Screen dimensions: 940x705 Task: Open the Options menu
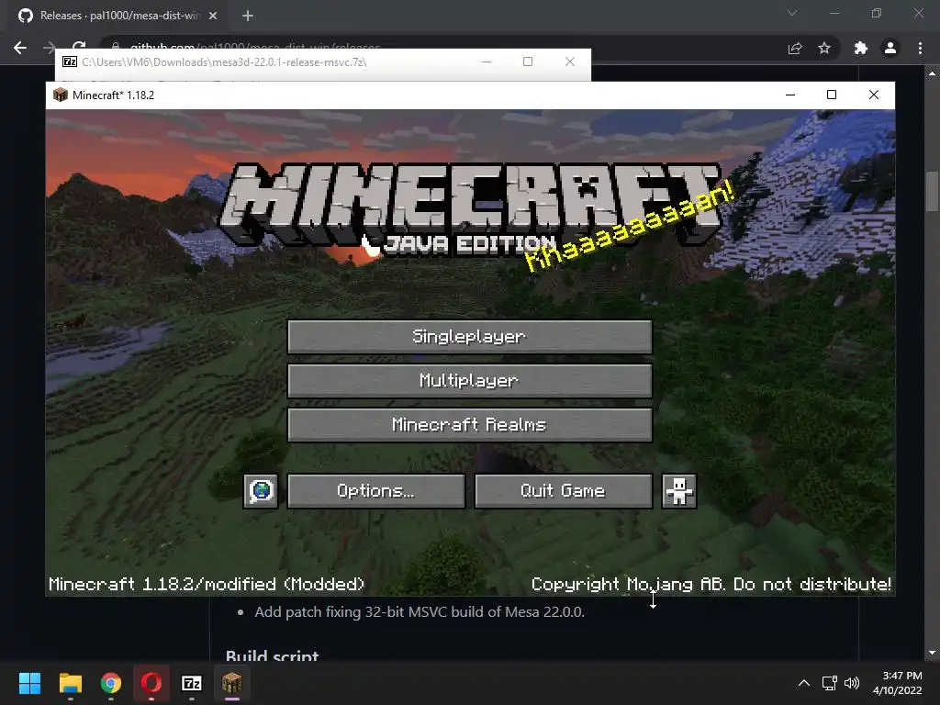pos(375,491)
